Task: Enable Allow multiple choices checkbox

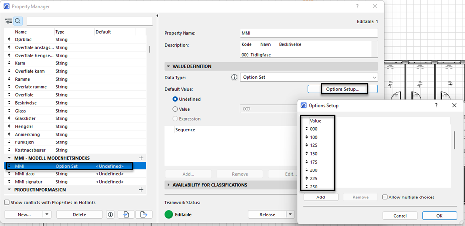Action: tap(385, 197)
